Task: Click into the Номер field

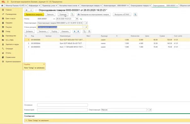Action: tap(44, 19)
